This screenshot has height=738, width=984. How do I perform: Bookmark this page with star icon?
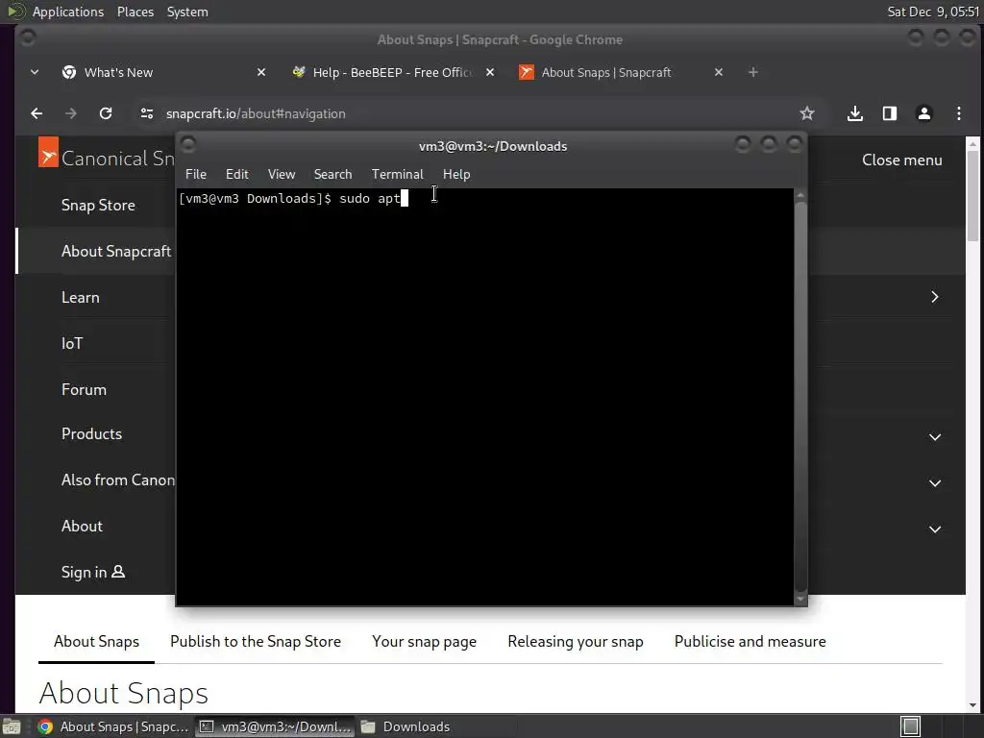807,113
